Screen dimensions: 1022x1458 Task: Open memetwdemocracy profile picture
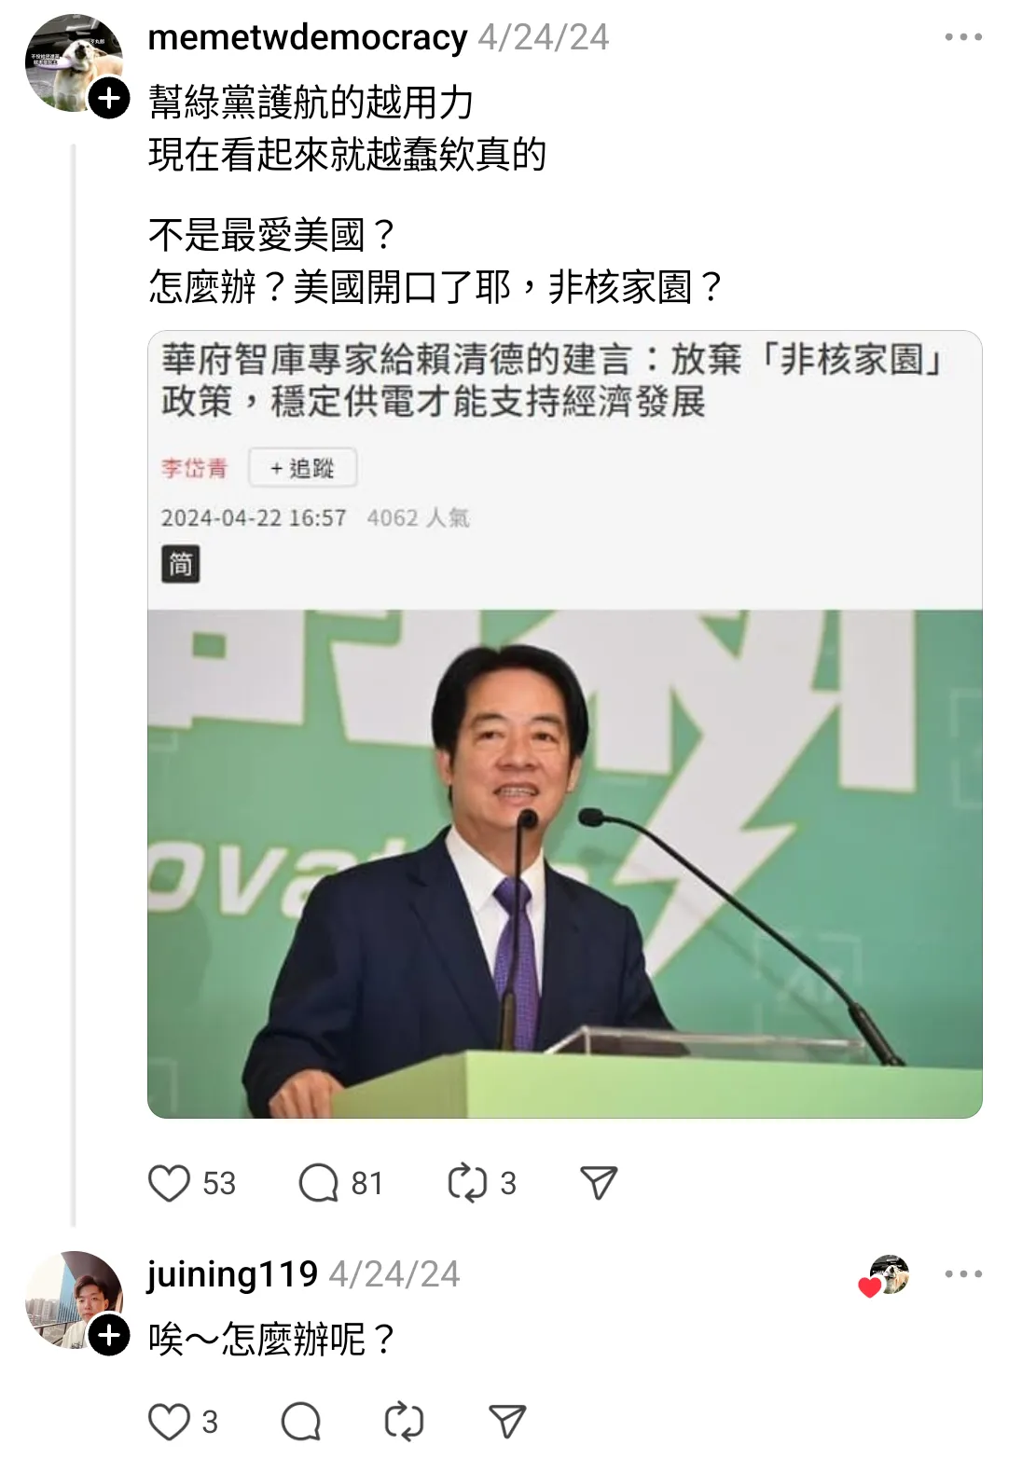tap(73, 62)
